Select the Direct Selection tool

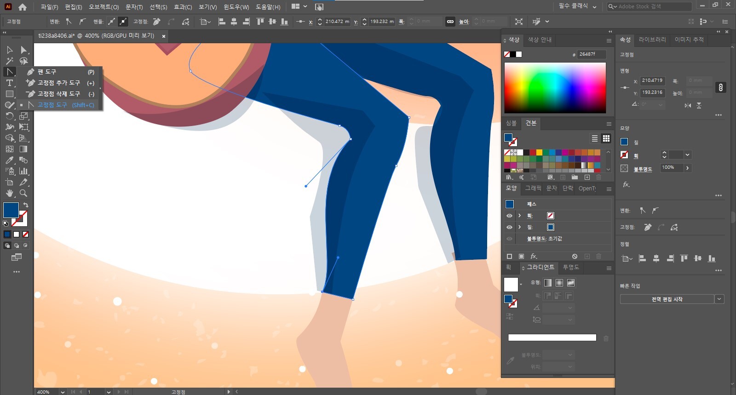pos(23,50)
